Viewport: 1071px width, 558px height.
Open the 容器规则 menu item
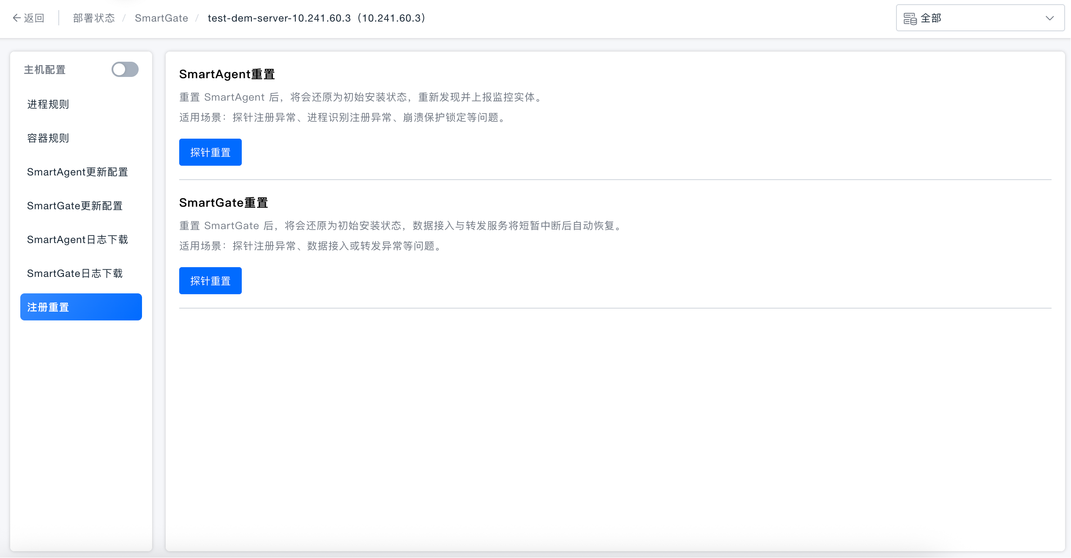coord(81,138)
